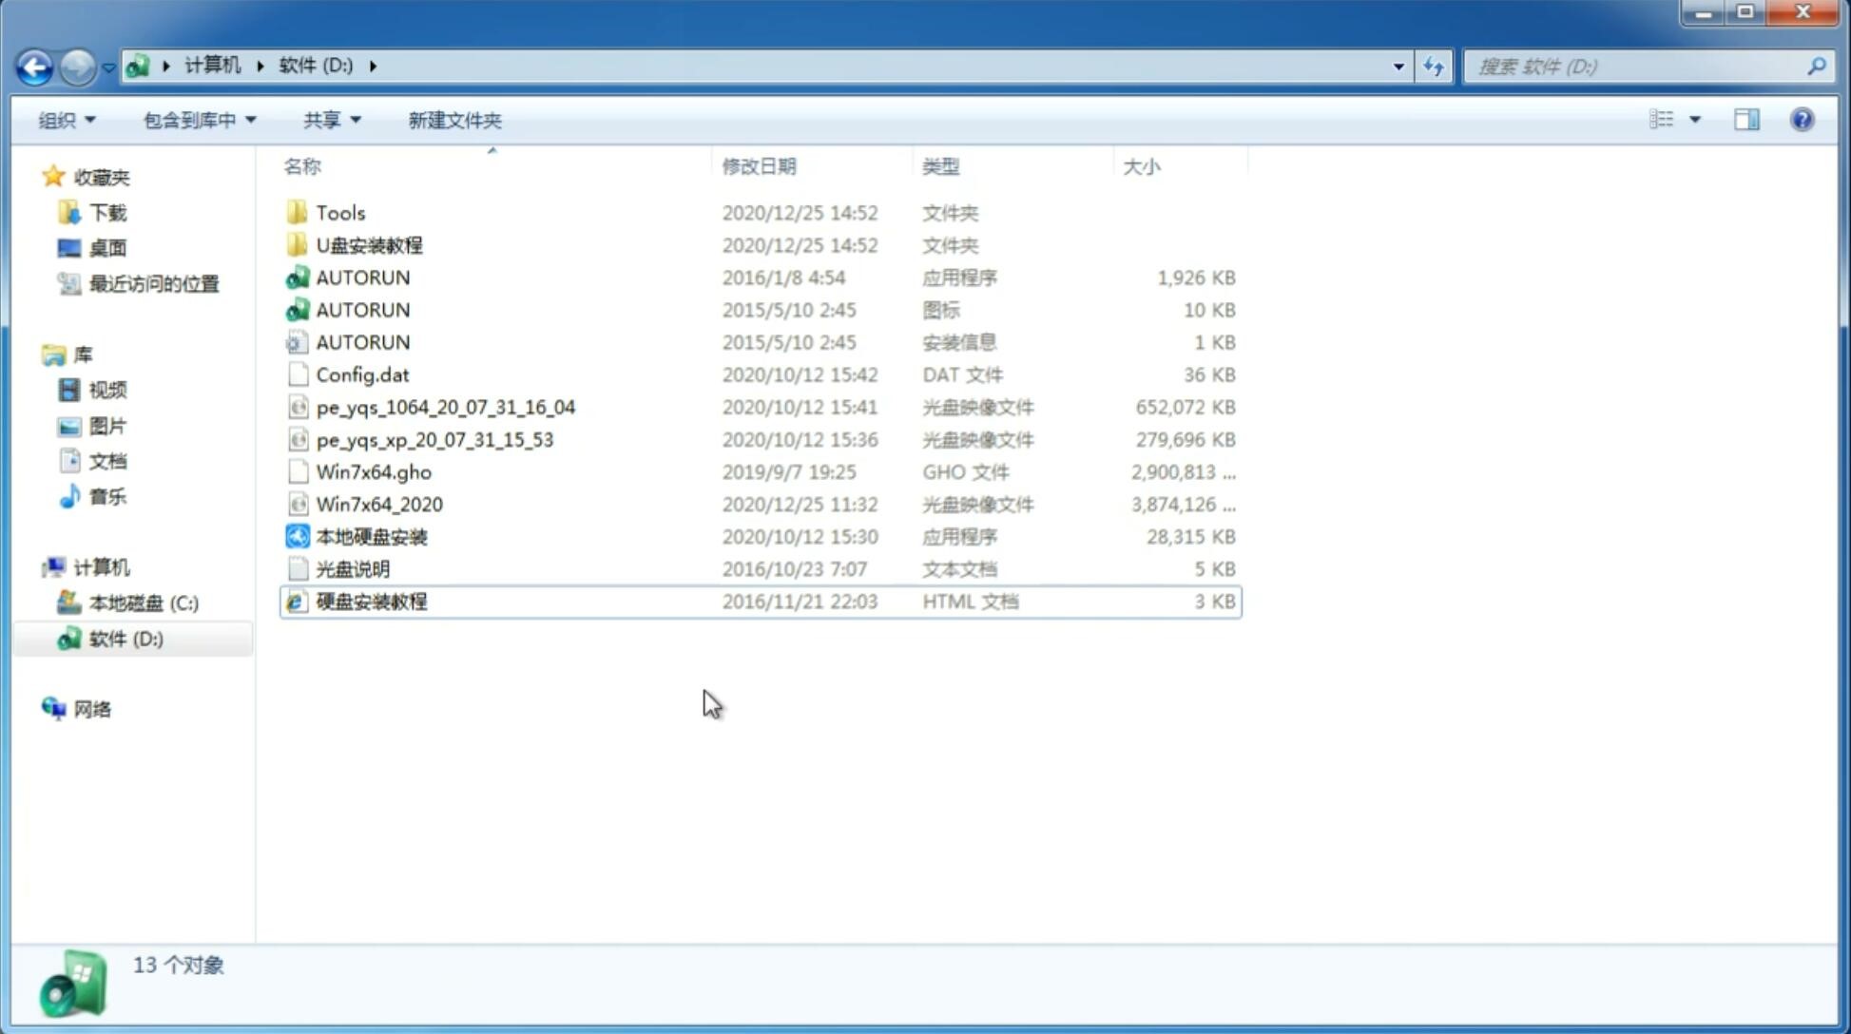Click 包含到库中 dropdown button
This screenshot has height=1034, width=1851.
coord(199,120)
